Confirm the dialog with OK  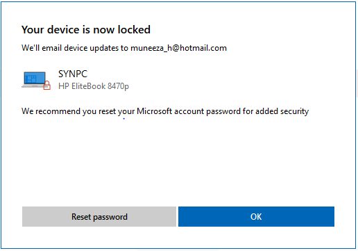(256, 216)
